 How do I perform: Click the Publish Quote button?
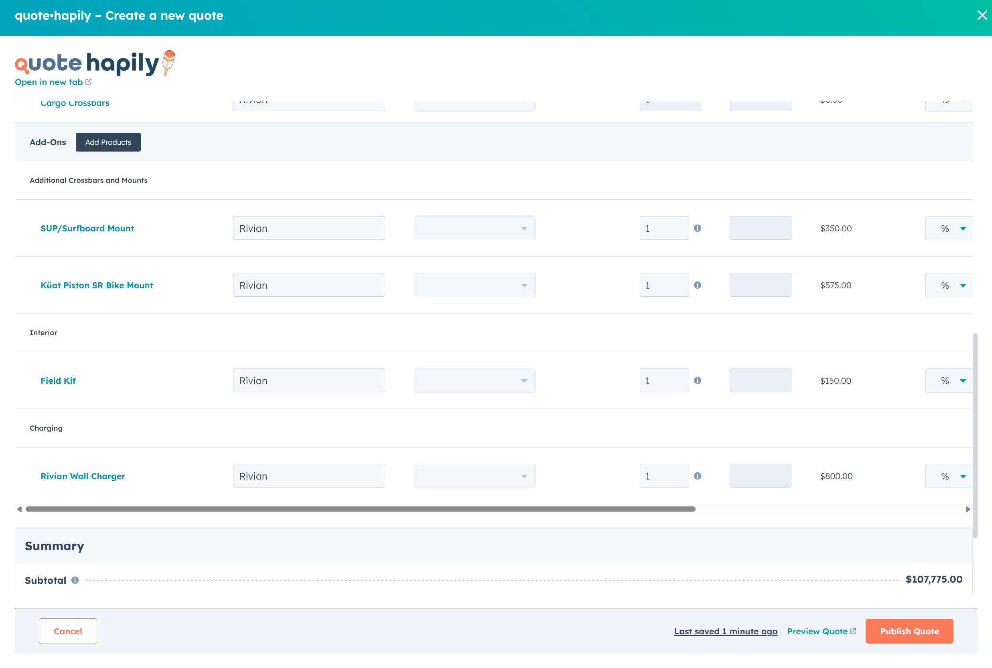(909, 631)
